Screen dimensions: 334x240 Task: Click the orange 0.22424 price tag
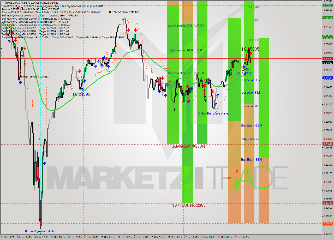click(x=328, y=223)
